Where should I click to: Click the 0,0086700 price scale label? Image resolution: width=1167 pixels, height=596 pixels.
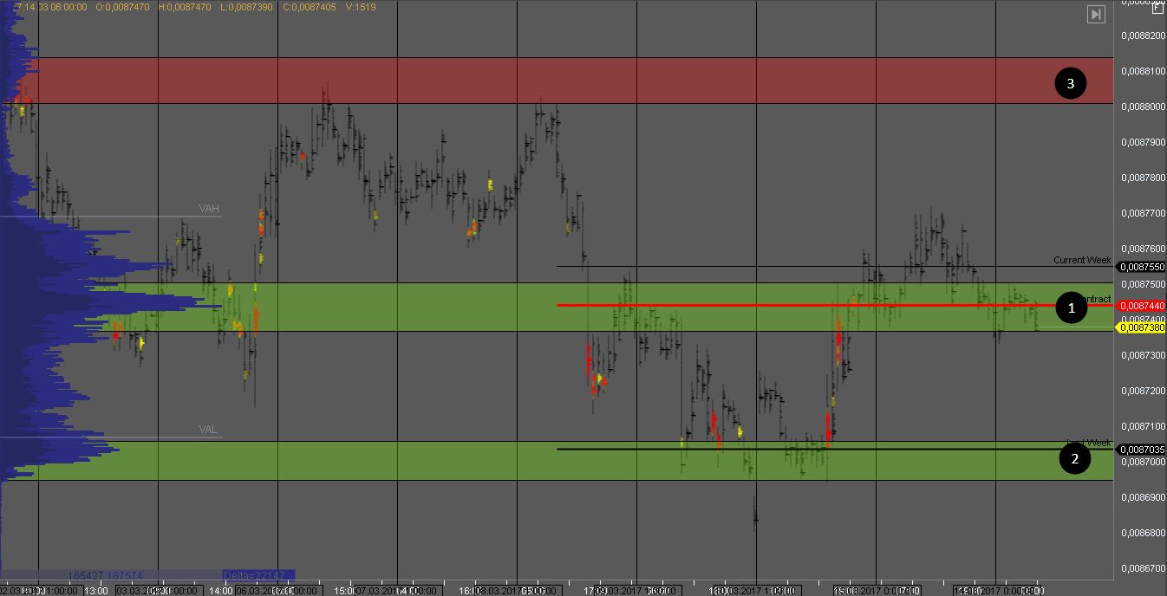1142,568
